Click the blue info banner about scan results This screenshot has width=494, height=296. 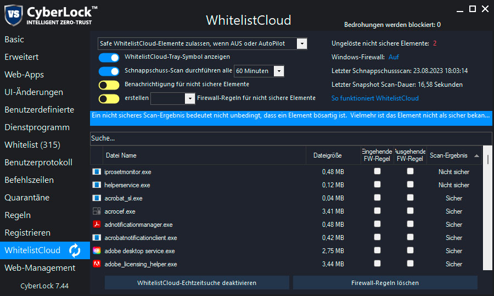[x=291, y=118]
